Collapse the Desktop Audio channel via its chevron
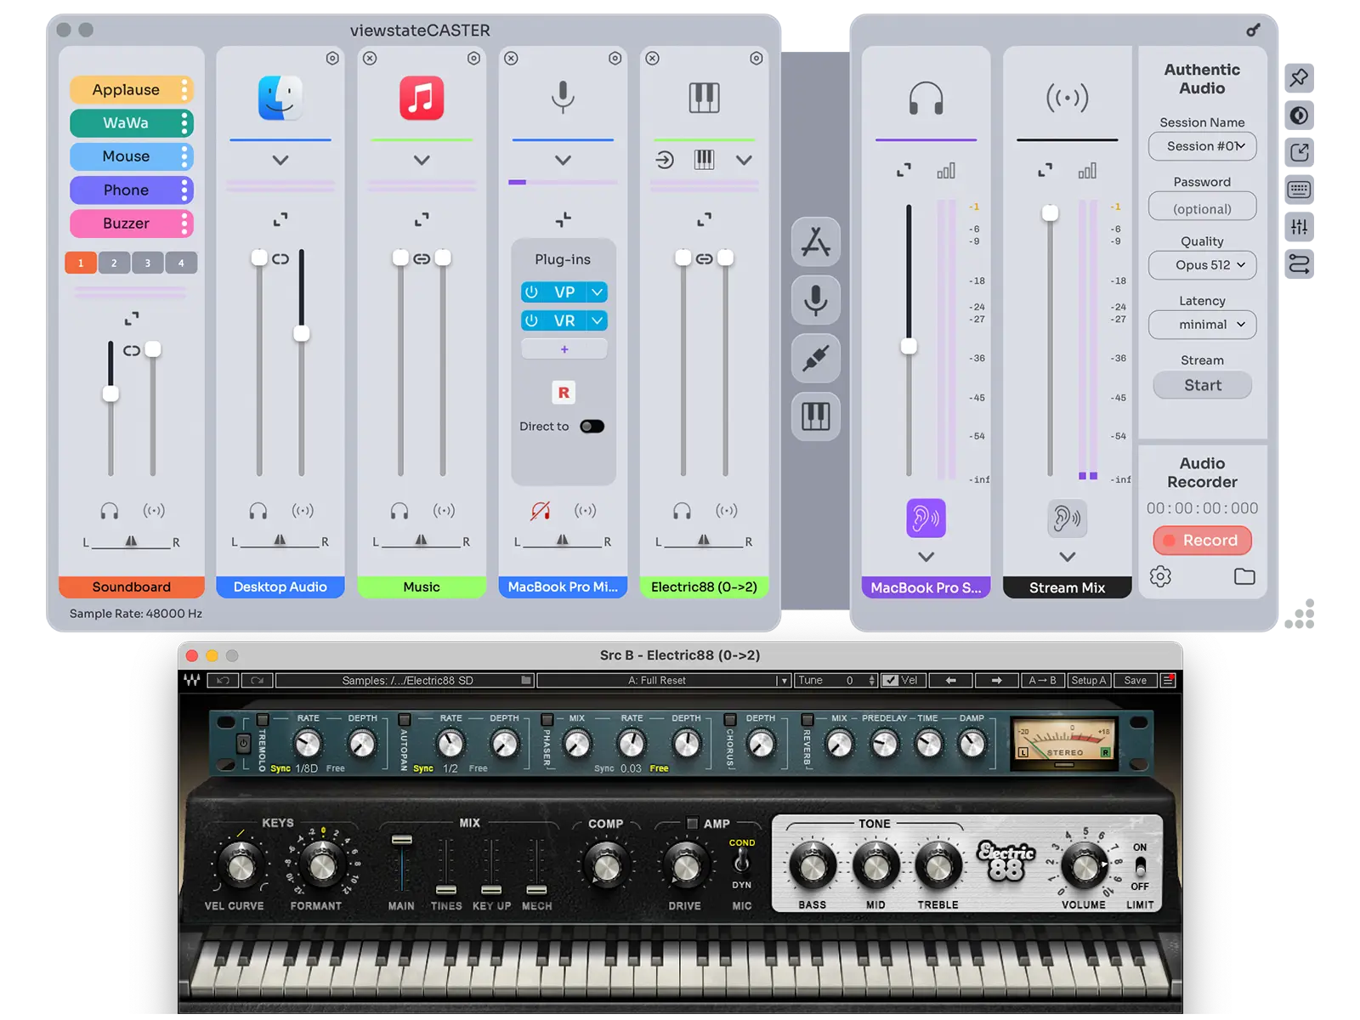 click(280, 159)
